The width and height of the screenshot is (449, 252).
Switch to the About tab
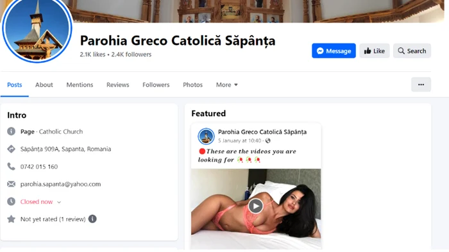[44, 85]
